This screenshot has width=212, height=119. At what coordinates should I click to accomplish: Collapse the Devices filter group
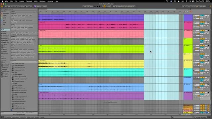tap(13, 48)
